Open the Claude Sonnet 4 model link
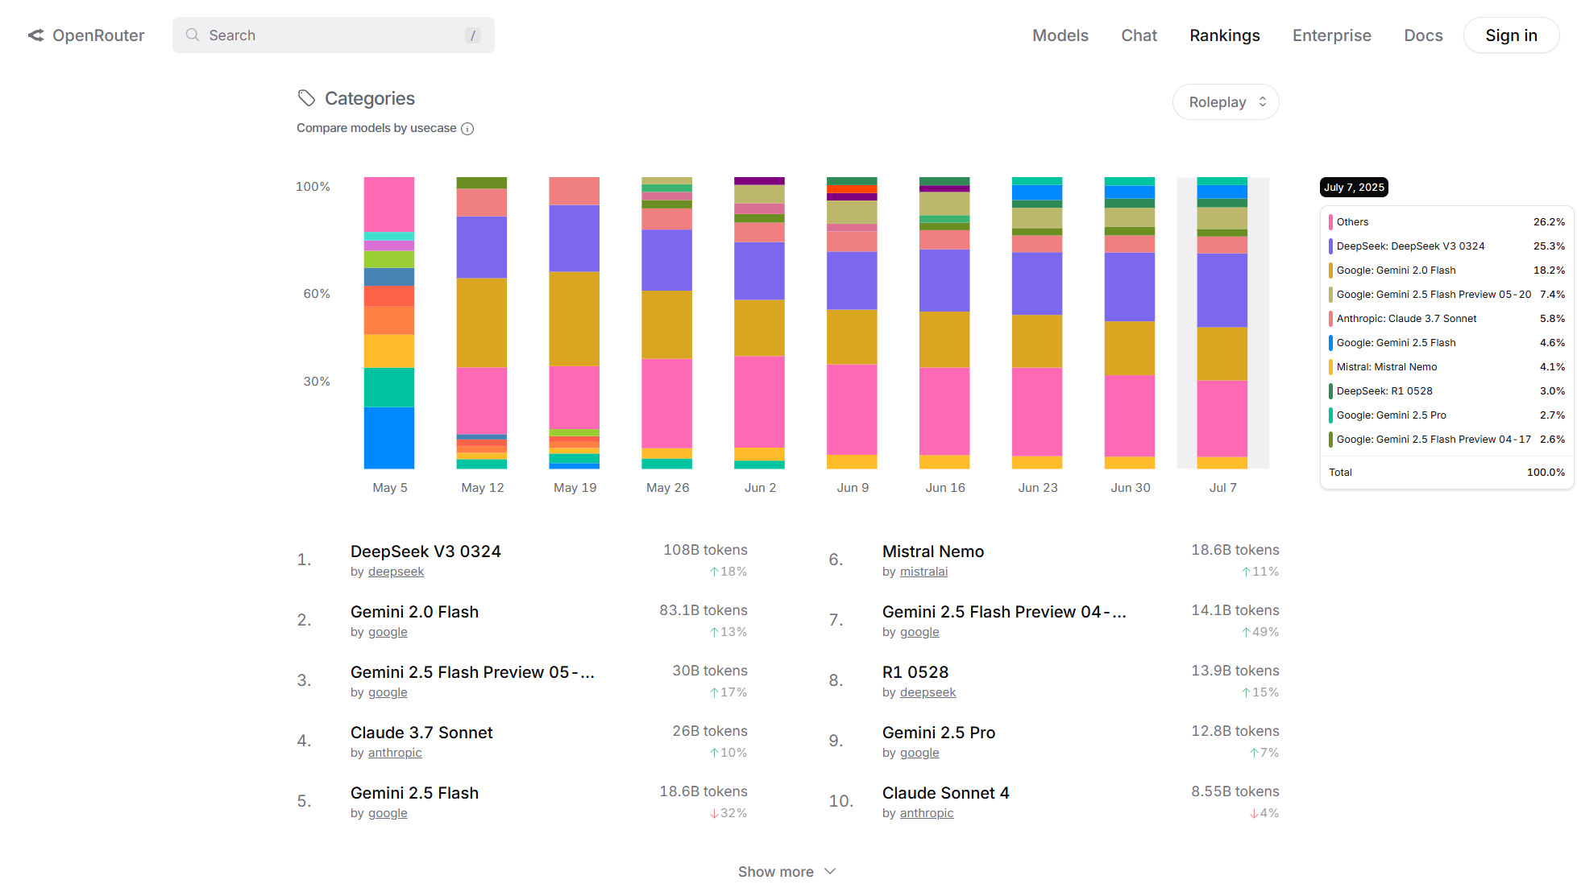The height and width of the screenshot is (888, 1577). pos(945,793)
